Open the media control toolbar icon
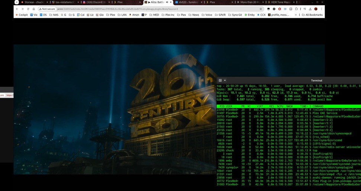This screenshot has width=361, height=191. pyautogui.click(x=304, y=9)
